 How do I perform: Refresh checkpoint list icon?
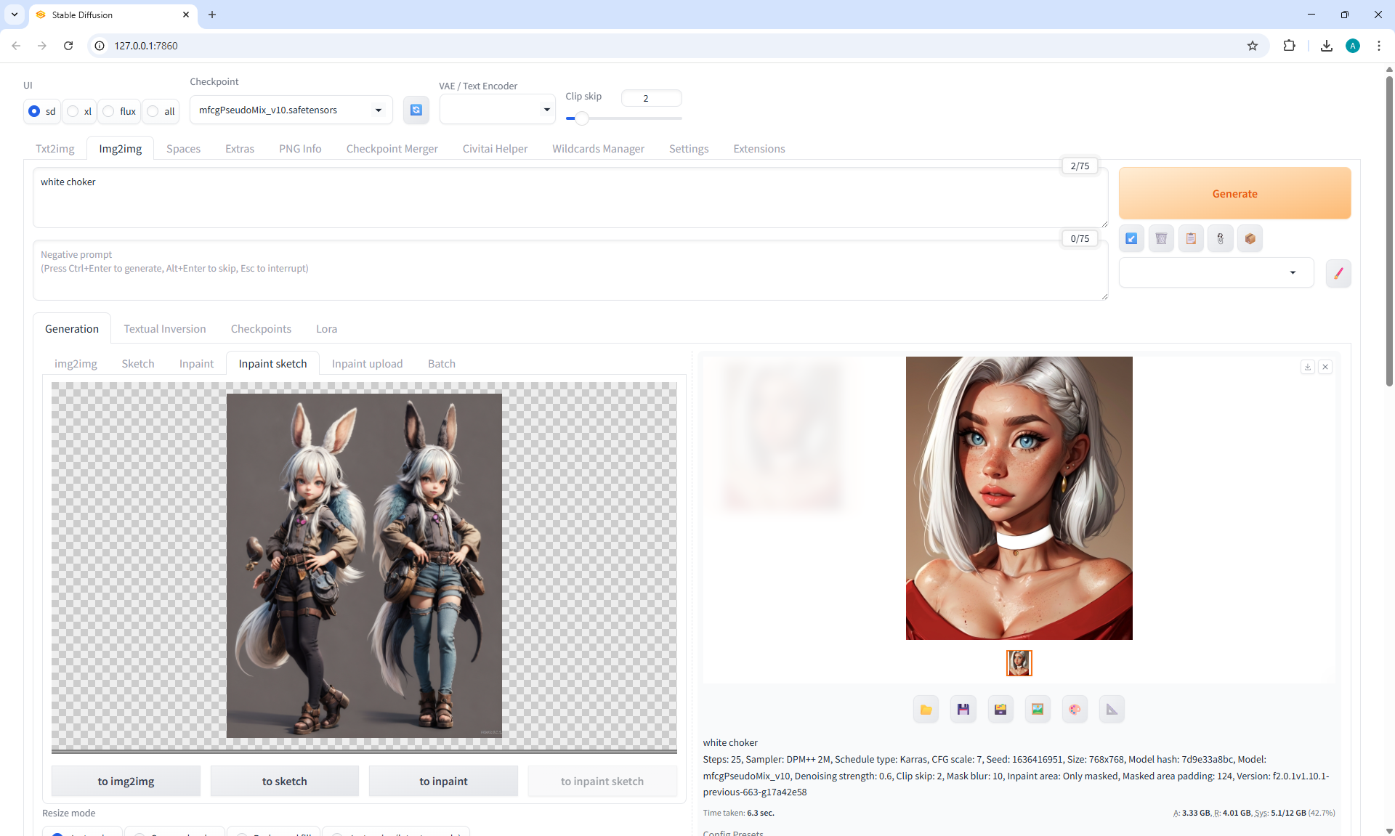[416, 110]
